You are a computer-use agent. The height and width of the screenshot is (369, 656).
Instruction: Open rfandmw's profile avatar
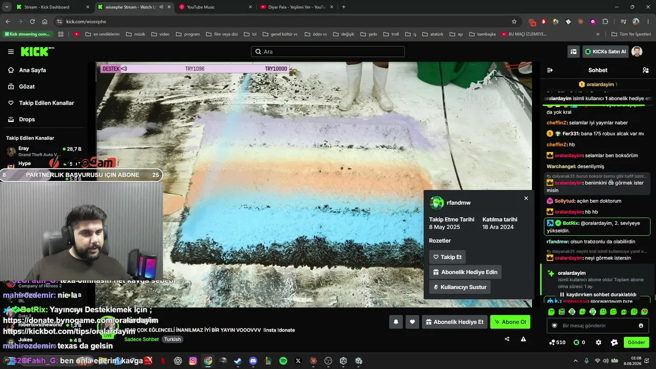(437, 202)
